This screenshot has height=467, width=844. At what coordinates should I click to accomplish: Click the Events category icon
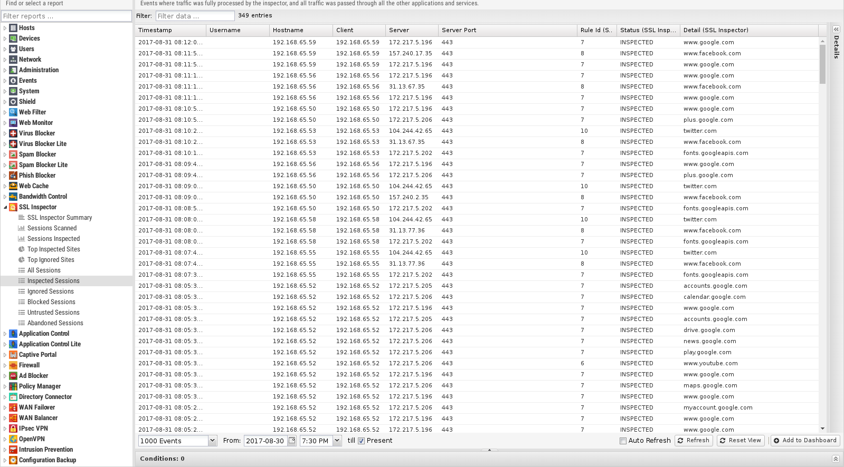pyautogui.click(x=13, y=81)
